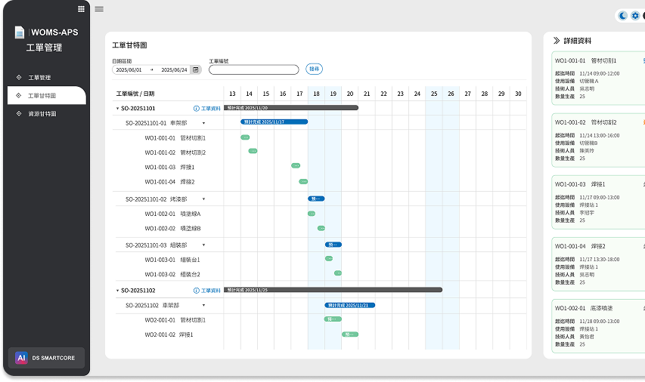Toggle the sidebar with hamburger icon

pos(99,9)
